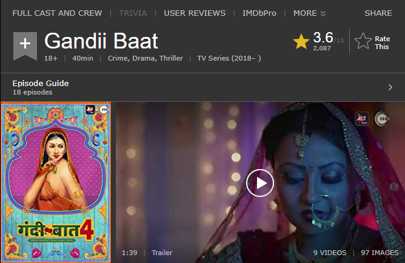The width and height of the screenshot is (405, 263).
Task: Select the Thriller genre link
Action: pyautogui.click(x=171, y=58)
